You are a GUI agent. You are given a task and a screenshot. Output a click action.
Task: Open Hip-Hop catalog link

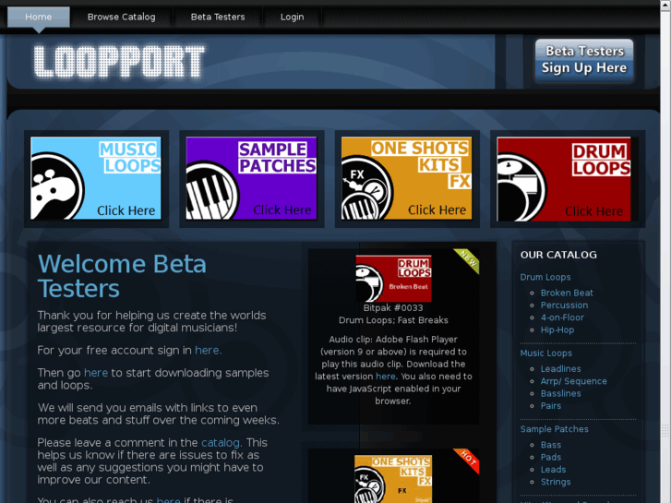tap(557, 330)
